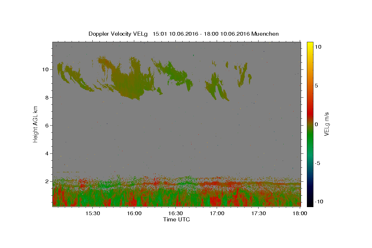
Task: Click the 15:30 time axis label
Action: (93, 213)
